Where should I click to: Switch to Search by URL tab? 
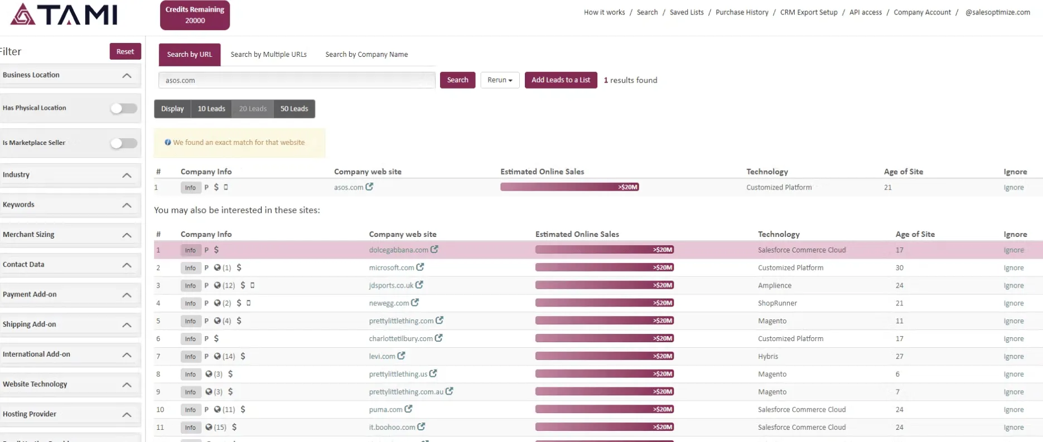(x=190, y=55)
